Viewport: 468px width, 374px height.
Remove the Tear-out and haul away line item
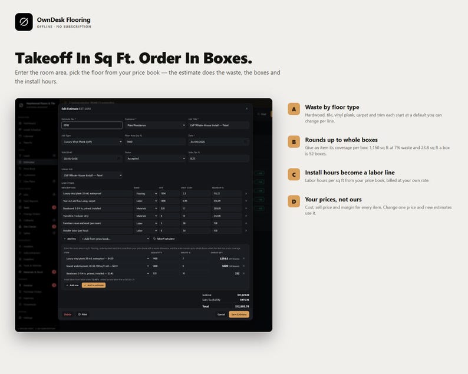point(246,201)
